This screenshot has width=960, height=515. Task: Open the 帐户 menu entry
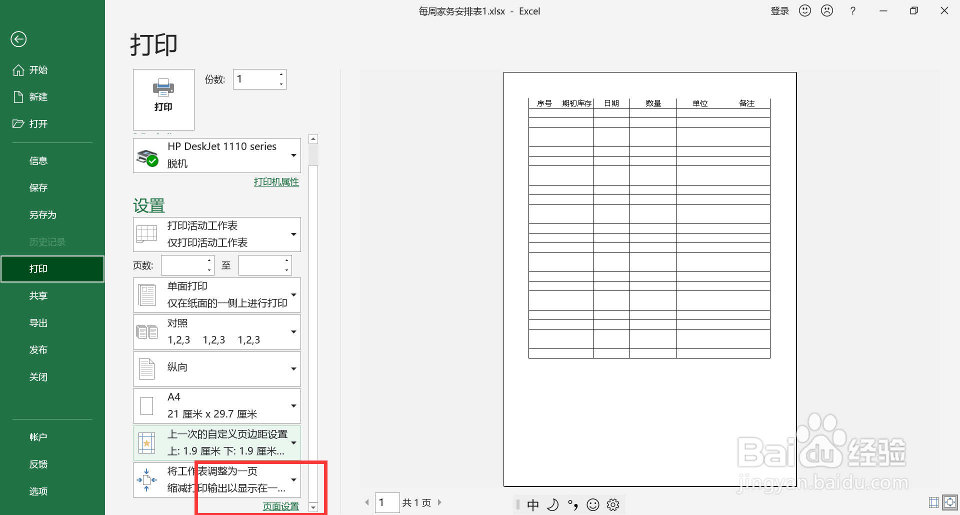coord(38,436)
